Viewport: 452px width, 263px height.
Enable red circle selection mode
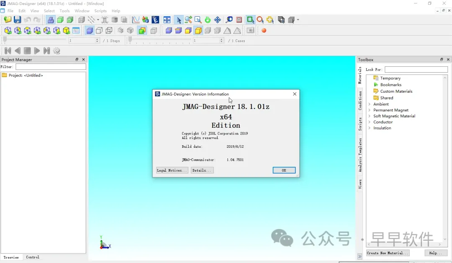(260, 20)
